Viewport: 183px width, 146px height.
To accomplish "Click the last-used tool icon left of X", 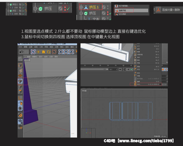I will click(54, 52).
